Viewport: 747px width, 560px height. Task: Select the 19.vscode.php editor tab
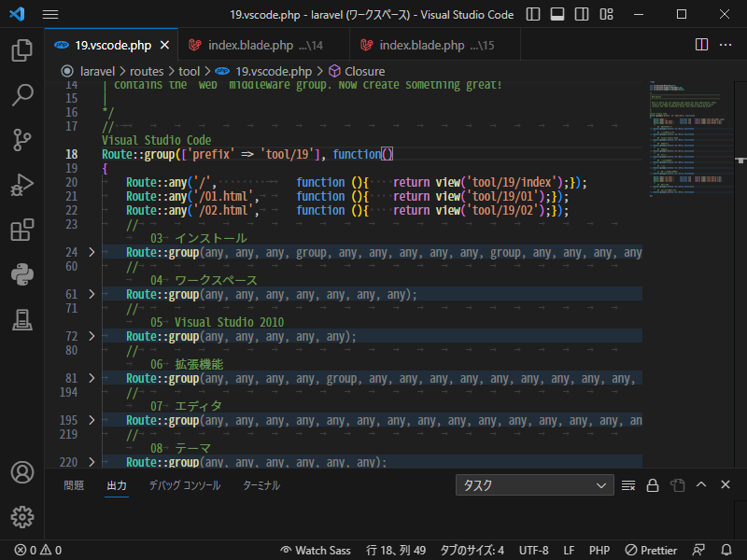tap(111, 45)
